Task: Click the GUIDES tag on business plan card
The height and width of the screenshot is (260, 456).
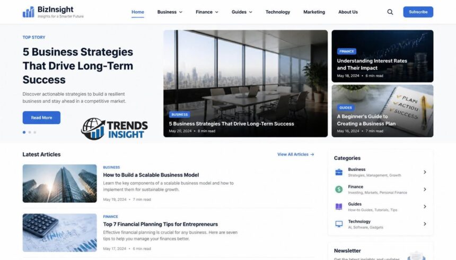Action: [346, 108]
